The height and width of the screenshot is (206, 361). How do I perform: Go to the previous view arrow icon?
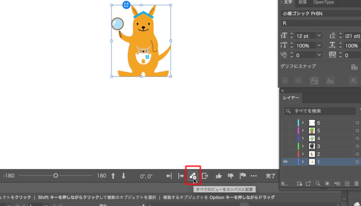click(x=169, y=176)
